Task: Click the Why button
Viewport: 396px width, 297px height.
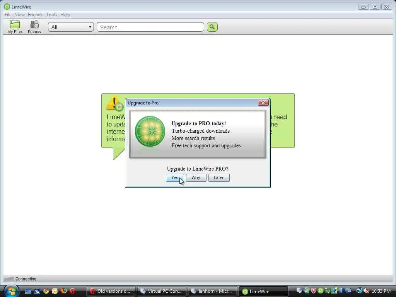Action: 196,178
